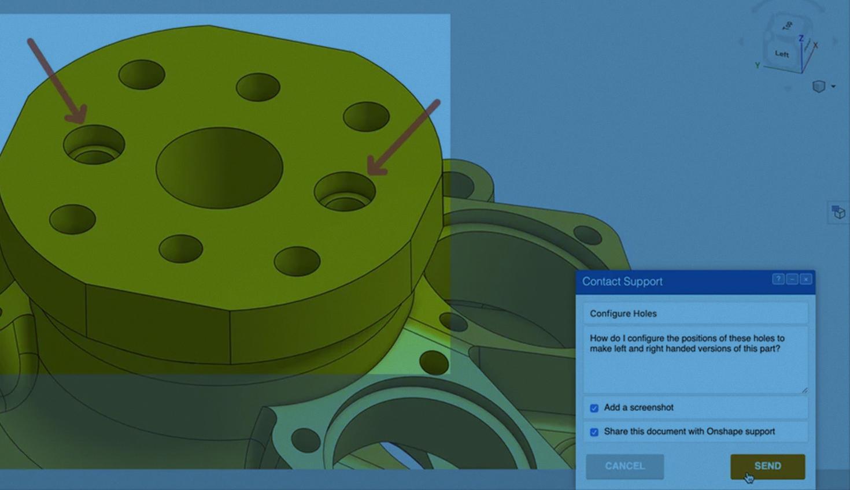Rotate view with the cube's left arrow

click(741, 42)
